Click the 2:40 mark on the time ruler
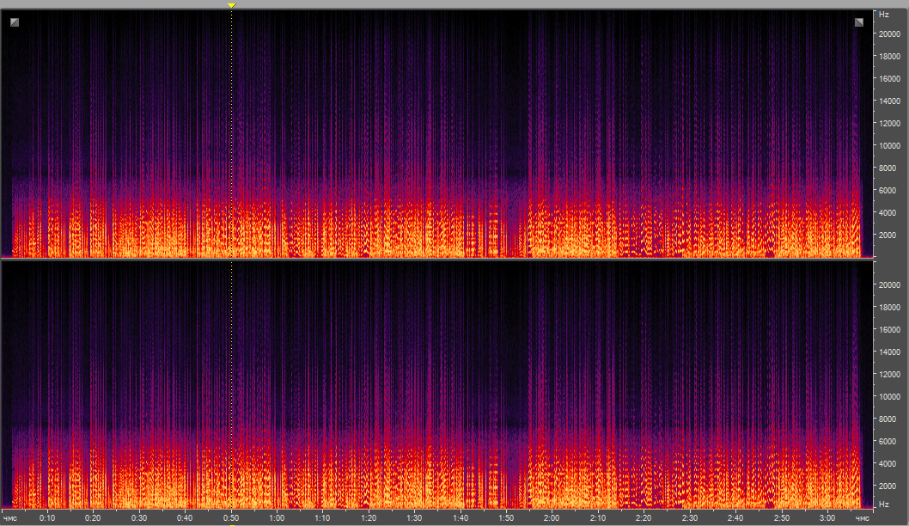The height and width of the screenshot is (526, 909). [735, 518]
